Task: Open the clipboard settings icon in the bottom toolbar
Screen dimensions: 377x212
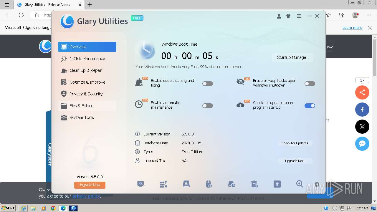Action: [x=254, y=184]
